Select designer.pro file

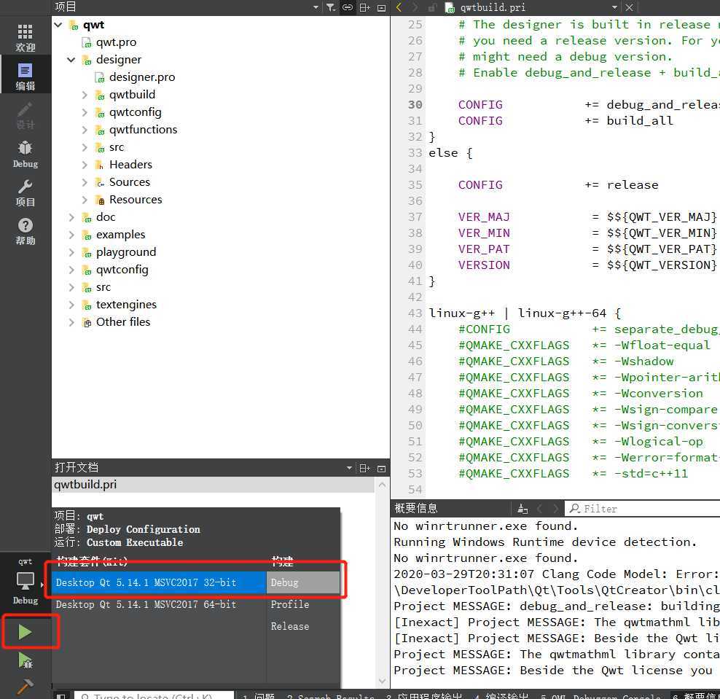142,77
